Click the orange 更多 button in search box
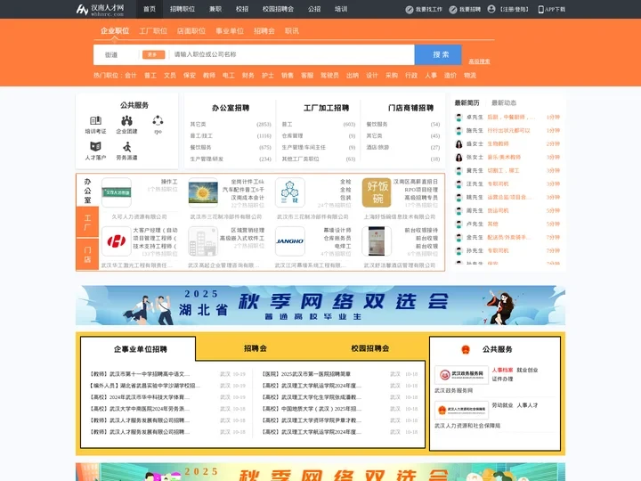641x481 pixels. pos(154,54)
